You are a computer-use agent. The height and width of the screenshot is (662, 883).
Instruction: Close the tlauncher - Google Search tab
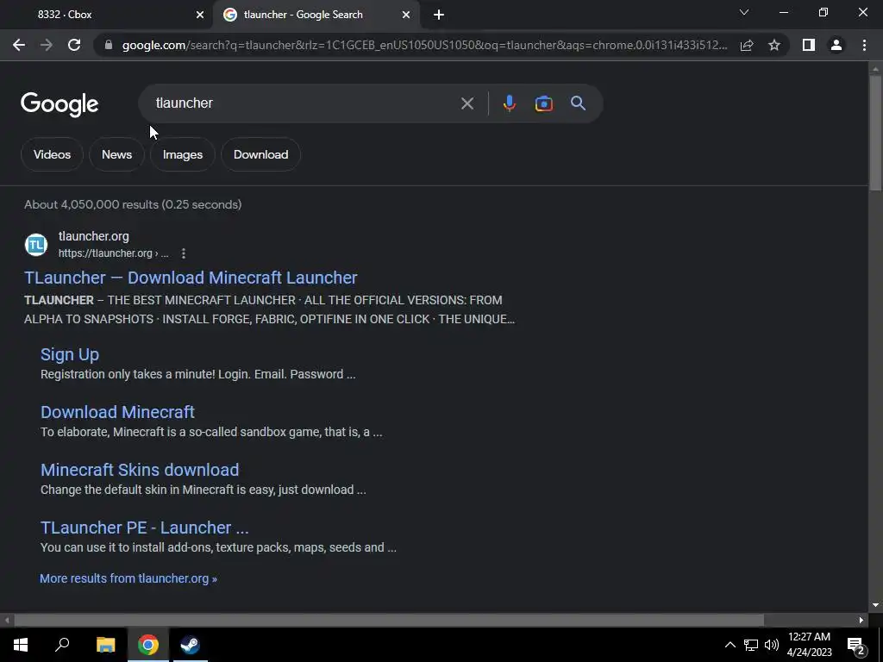(x=406, y=15)
